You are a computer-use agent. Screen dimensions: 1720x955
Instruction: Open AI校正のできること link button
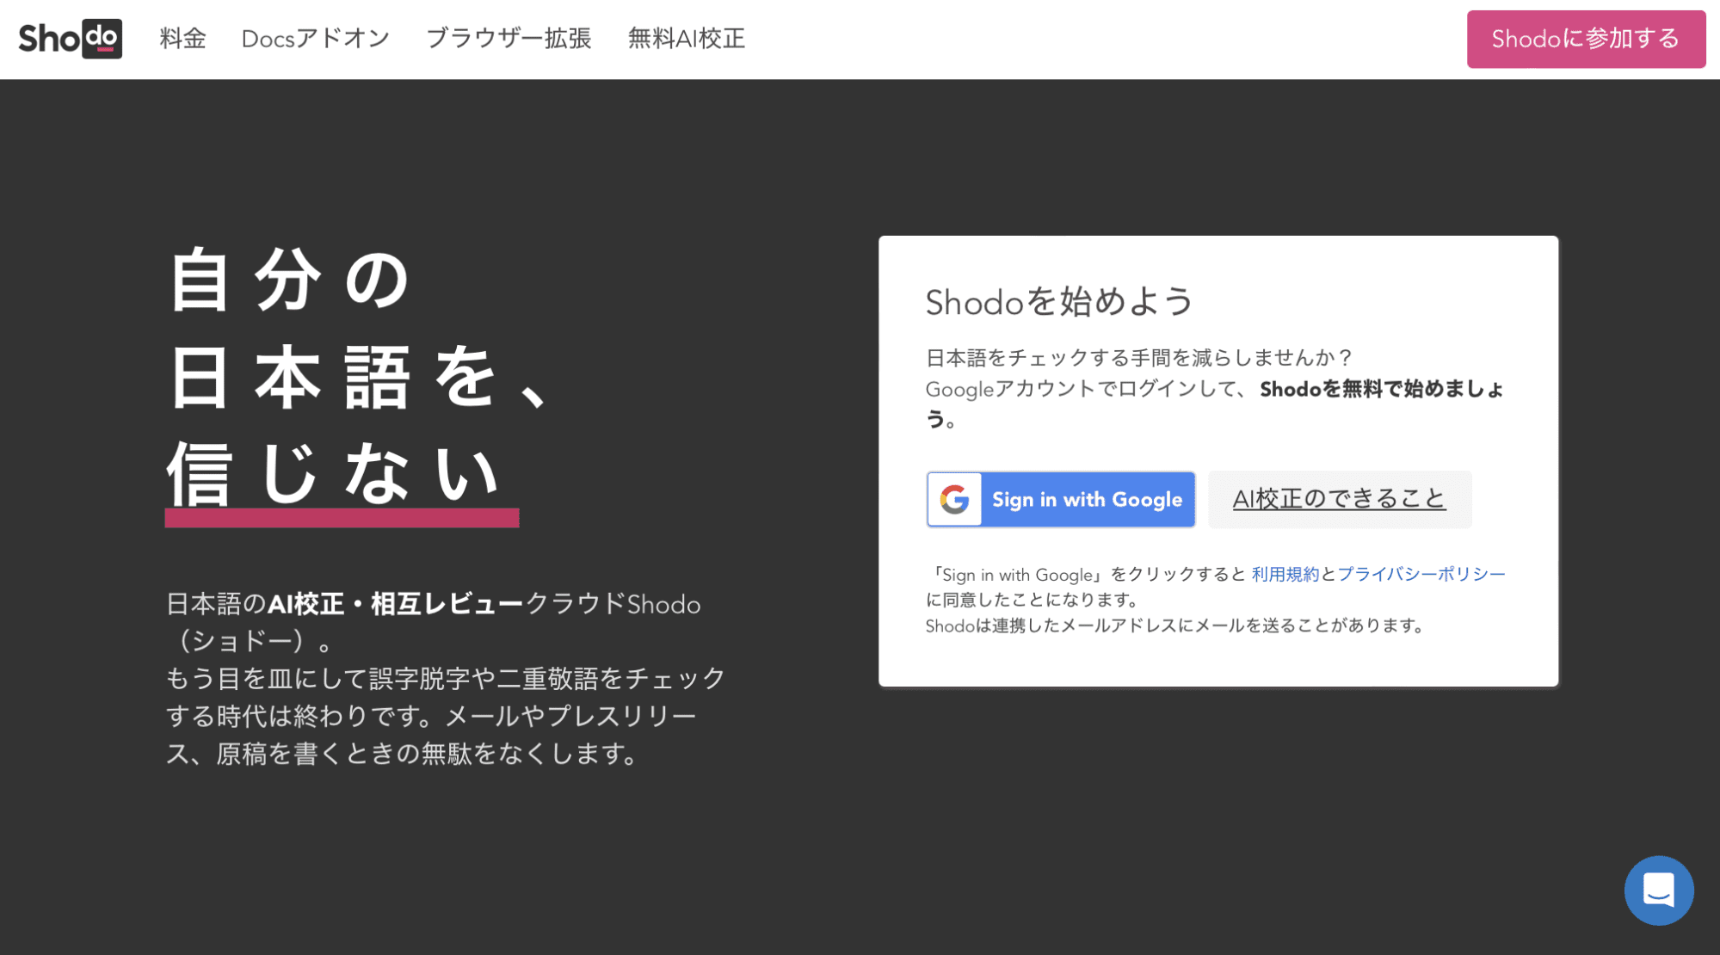pos(1340,499)
